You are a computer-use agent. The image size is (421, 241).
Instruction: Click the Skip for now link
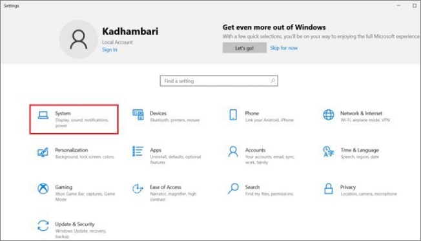284,48
